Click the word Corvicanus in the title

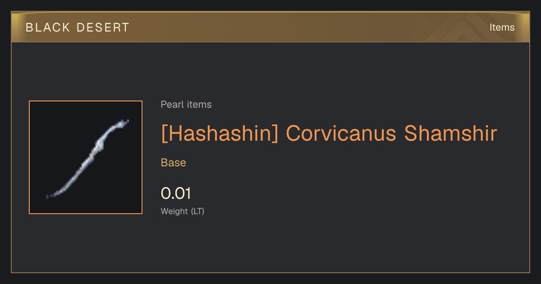pyautogui.click(x=341, y=133)
